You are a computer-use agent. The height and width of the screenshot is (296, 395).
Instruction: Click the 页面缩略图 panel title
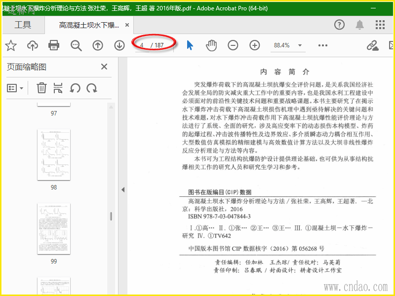point(27,67)
